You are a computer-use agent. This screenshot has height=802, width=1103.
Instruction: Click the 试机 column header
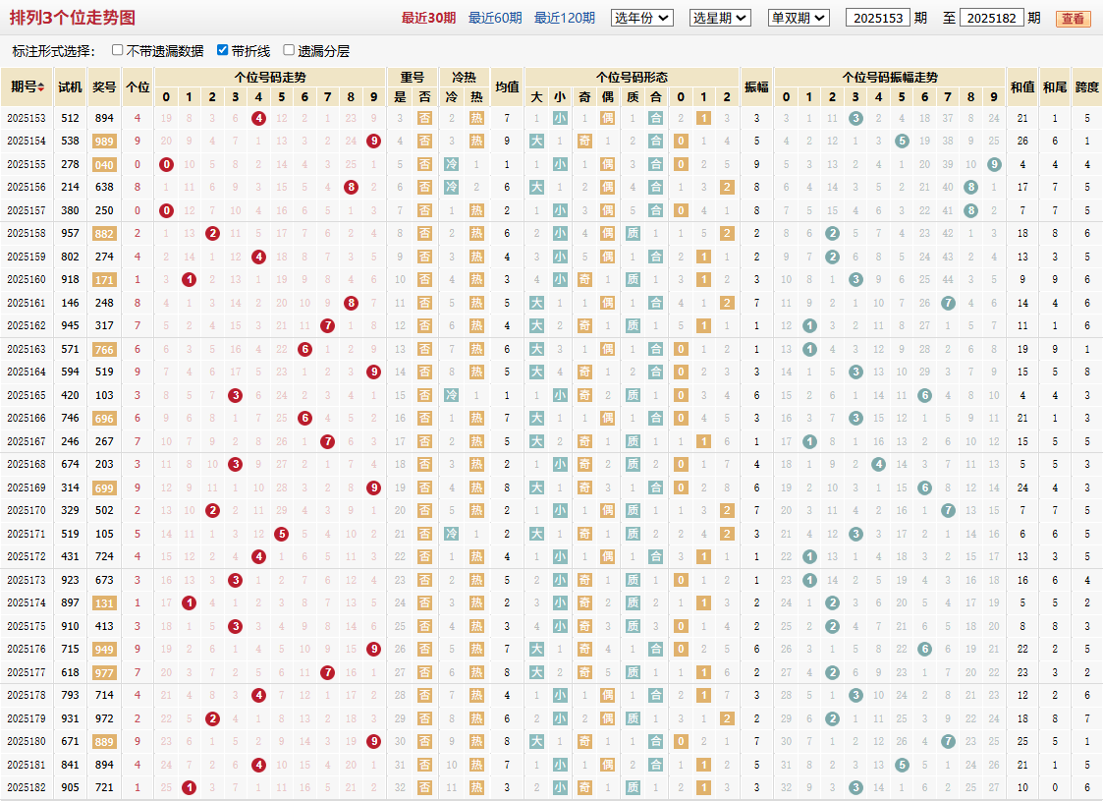point(70,87)
